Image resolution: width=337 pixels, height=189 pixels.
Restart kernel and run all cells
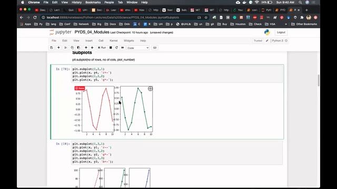[123, 48]
